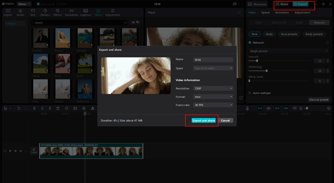Enable the Auto reshape checkbox
334x183 pixels.
pyautogui.click(x=250, y=93)
